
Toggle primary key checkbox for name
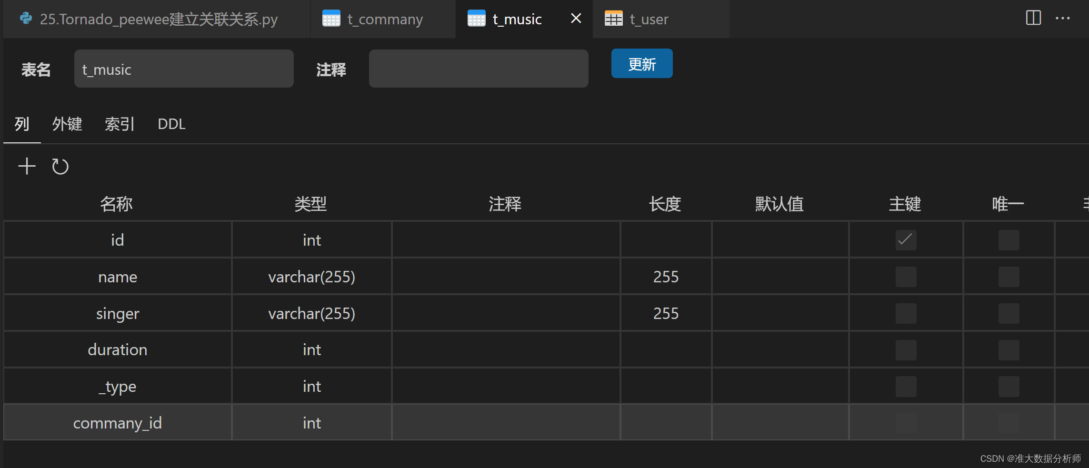coord(906,277)
